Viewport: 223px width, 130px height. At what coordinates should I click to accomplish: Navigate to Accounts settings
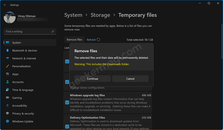[x=18, y=82]
